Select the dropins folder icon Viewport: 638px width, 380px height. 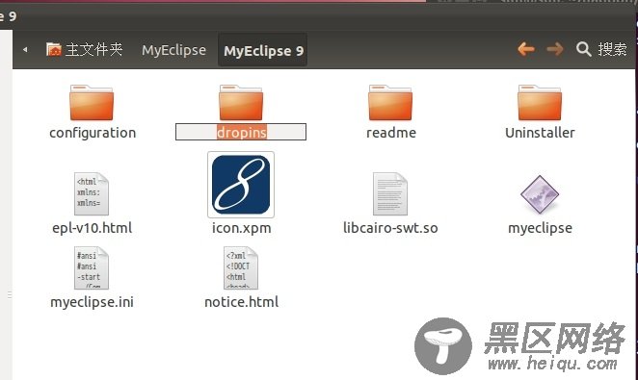pyautogui.click(x=241, y=103)
